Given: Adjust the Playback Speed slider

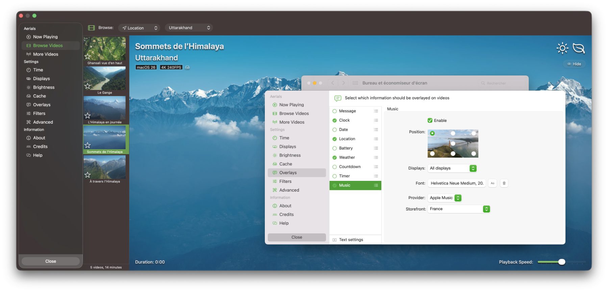Looking at the screenshot, I should pos(561,262).
